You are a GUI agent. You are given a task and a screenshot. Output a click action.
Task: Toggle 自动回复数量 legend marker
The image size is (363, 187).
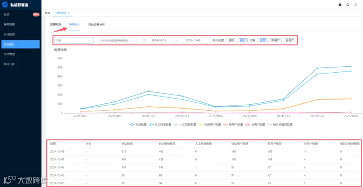[152, 124]
